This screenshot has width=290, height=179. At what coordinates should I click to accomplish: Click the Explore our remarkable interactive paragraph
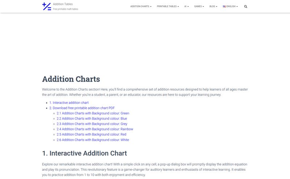point(144,169)
